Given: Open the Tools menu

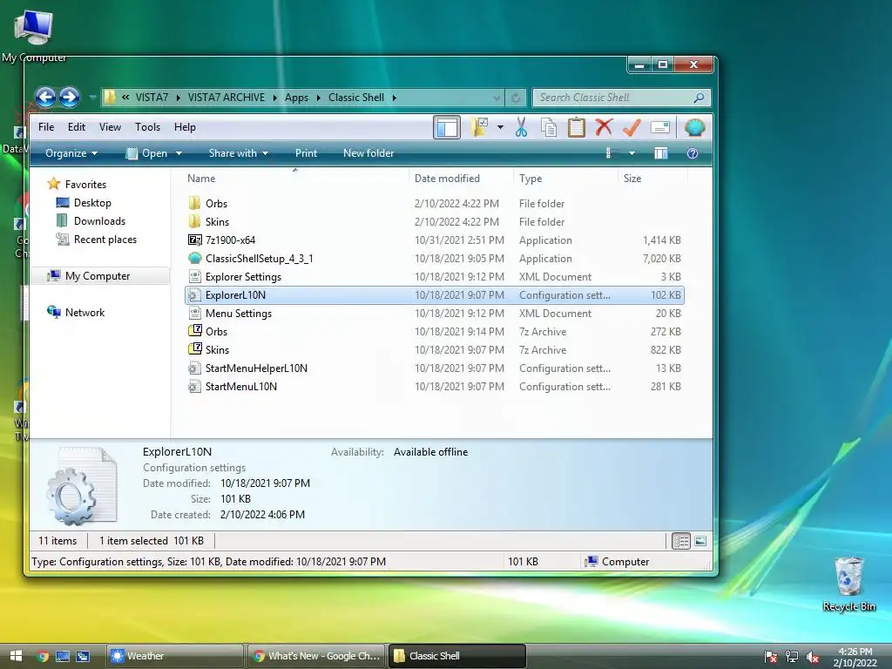Looking at the screenshot, I should 147,127.
